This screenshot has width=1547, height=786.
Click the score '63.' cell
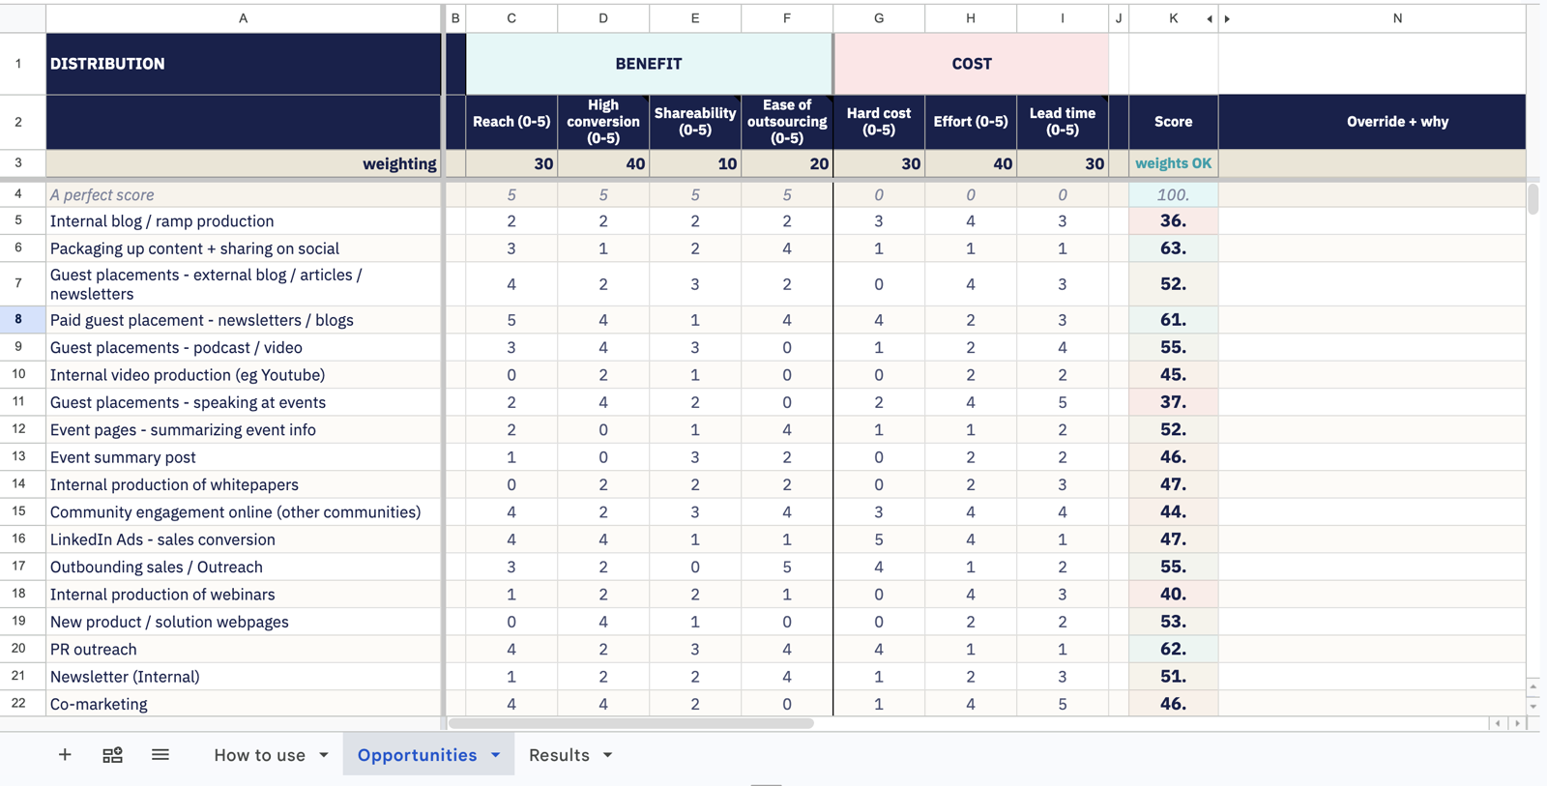(x=1173, y=248)
